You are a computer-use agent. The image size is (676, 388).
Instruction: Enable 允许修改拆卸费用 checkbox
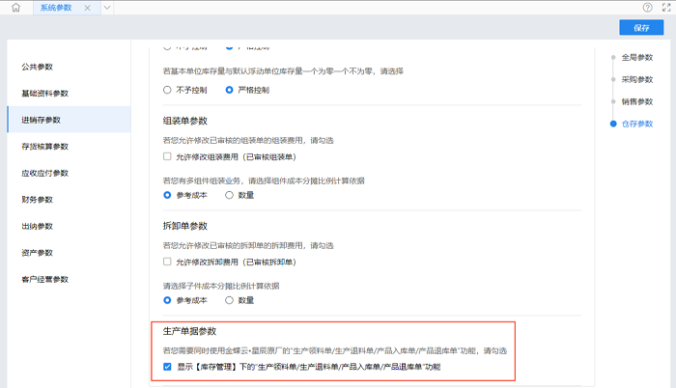[167, 262]
